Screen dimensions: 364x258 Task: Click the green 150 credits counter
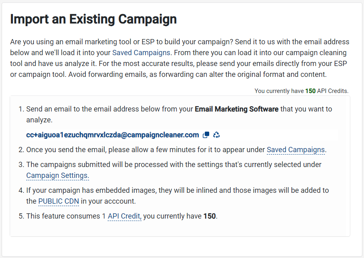(x=310, y=91)
